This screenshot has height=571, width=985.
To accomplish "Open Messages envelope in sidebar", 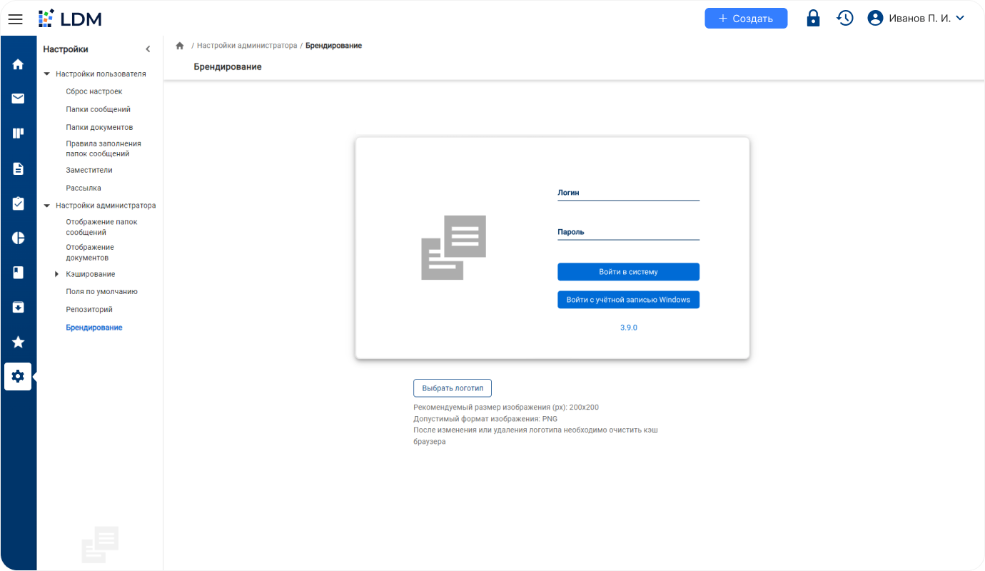I will tap(19, 98).
